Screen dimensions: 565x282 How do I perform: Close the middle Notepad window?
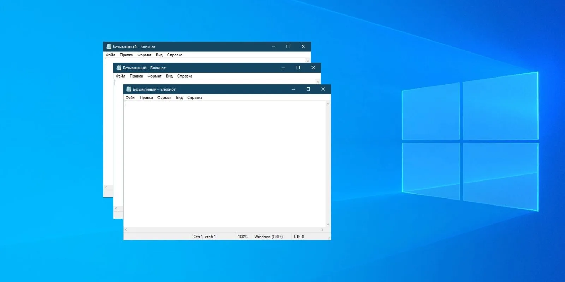[313, 68]
